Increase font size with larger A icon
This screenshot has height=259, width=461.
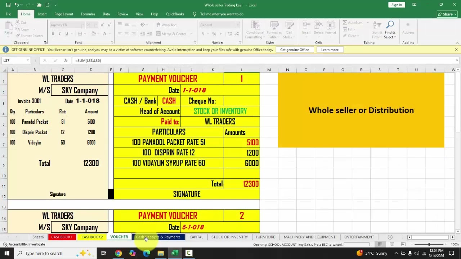[102, 25]
